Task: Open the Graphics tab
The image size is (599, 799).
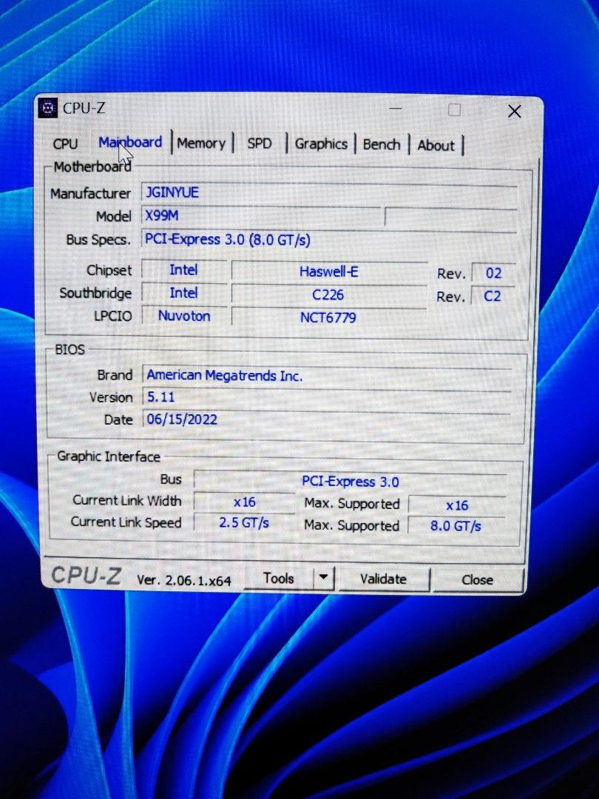Action: coord(321,144)
